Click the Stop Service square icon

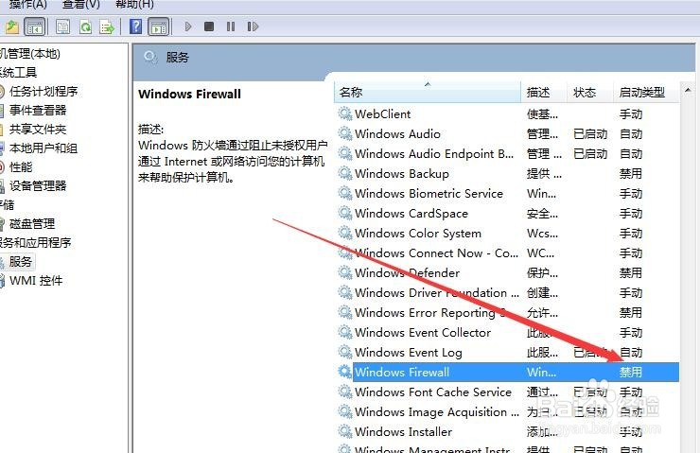[208, 26]
